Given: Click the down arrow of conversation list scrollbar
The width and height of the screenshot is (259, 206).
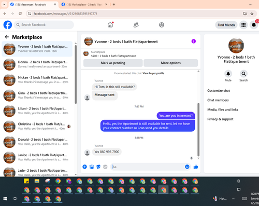Looking at the screenshot, I should pos(76,174).
